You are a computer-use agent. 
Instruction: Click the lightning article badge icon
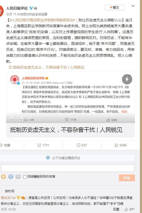point(127,79)
